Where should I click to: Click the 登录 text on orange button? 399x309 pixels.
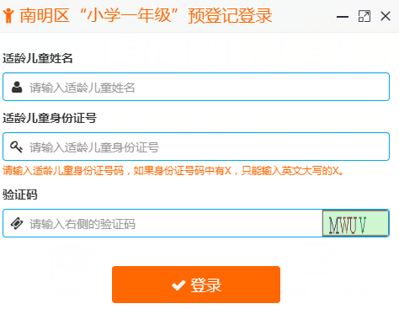206,285
